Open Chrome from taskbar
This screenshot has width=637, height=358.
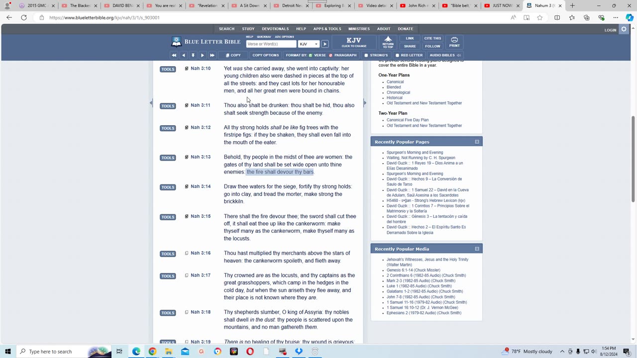click(x=152, y=352)
